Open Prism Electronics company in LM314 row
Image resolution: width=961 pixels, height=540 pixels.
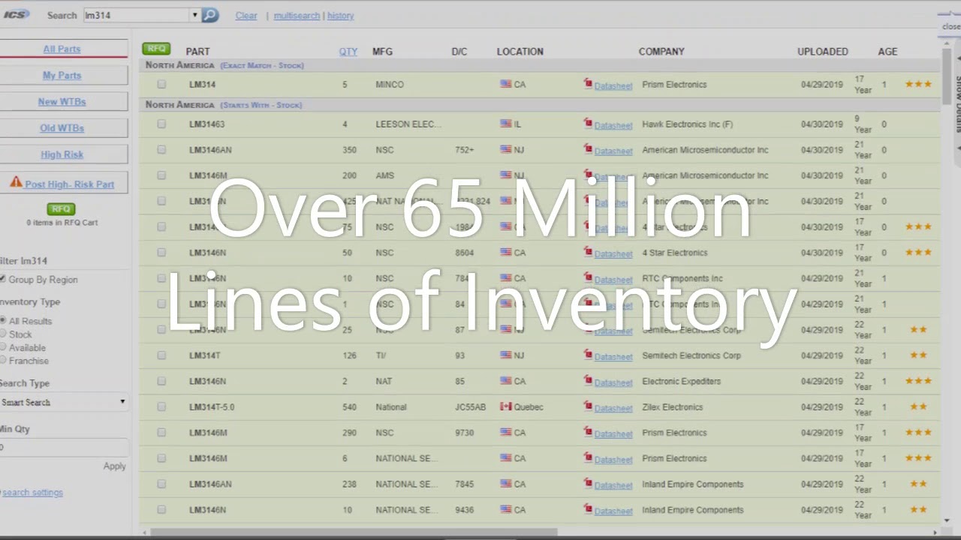point(674,85)
